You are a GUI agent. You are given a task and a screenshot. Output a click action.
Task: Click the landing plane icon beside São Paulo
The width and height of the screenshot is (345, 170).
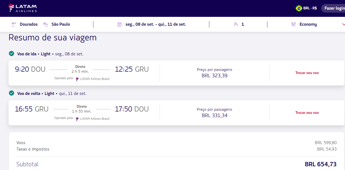tap(46, 24)
